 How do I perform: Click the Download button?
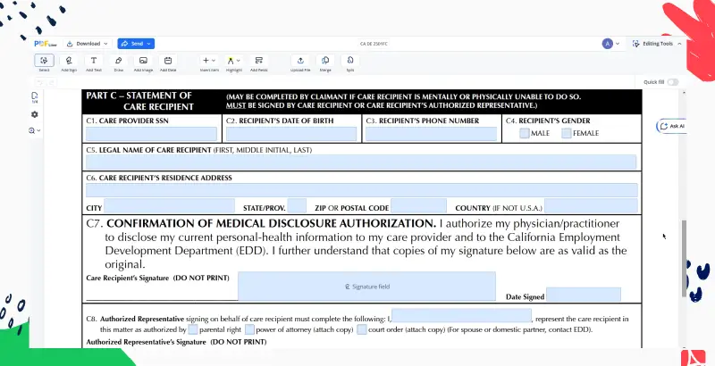(x=87, y=44)
